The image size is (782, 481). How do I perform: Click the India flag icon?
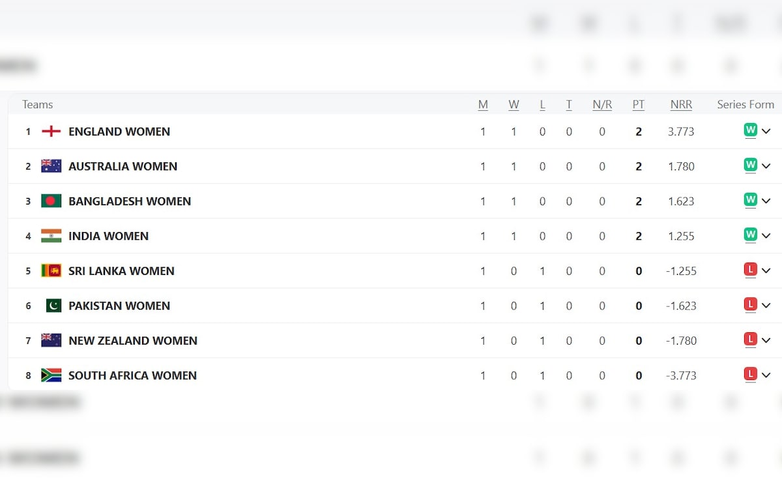(x=51, y=236)
